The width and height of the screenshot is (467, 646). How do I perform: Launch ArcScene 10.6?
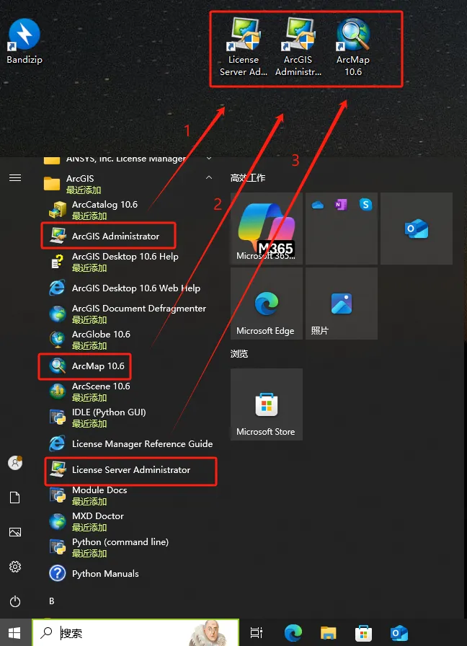pos(128,391)
